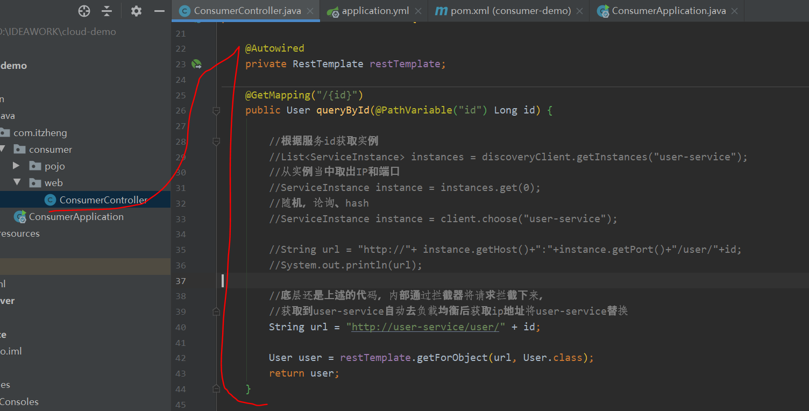Select the resources folder in tree

[20, 233]
